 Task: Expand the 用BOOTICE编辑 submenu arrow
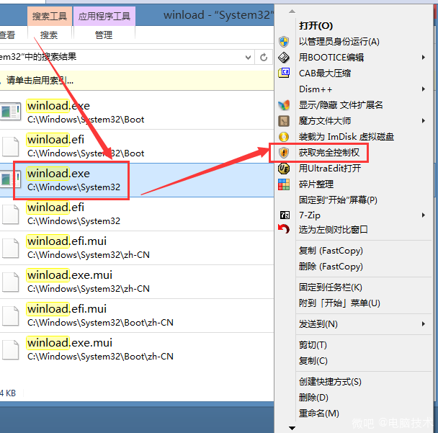pyautogui.click(x=424, y=57)
